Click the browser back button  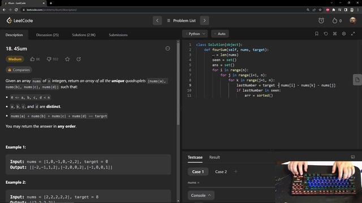(x=4, y=10)
